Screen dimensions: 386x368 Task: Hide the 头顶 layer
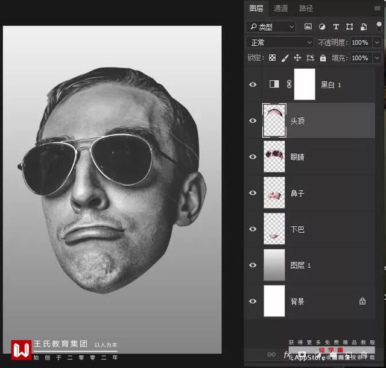253,121
